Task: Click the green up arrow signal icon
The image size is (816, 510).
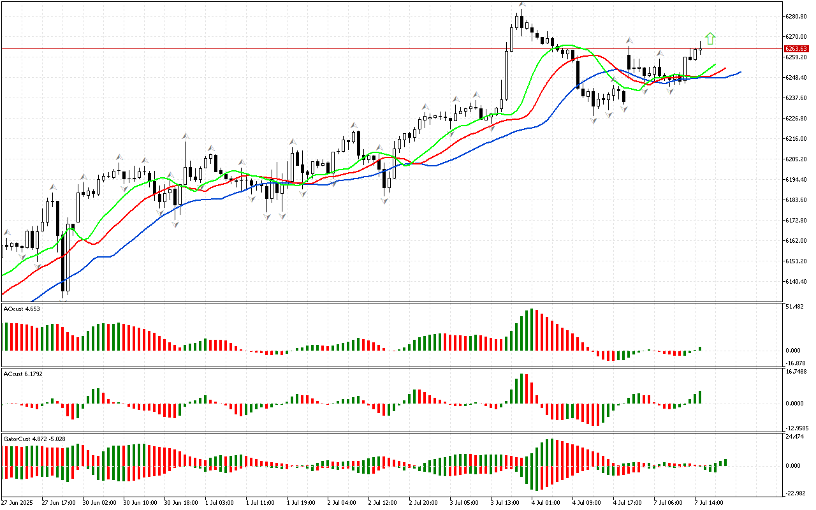Action: point(710,39)
